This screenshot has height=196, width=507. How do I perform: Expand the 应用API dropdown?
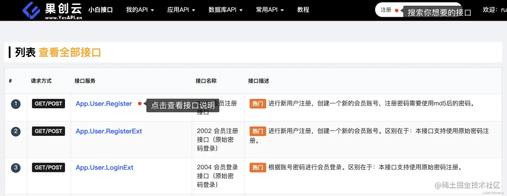[x=181, y=10]
